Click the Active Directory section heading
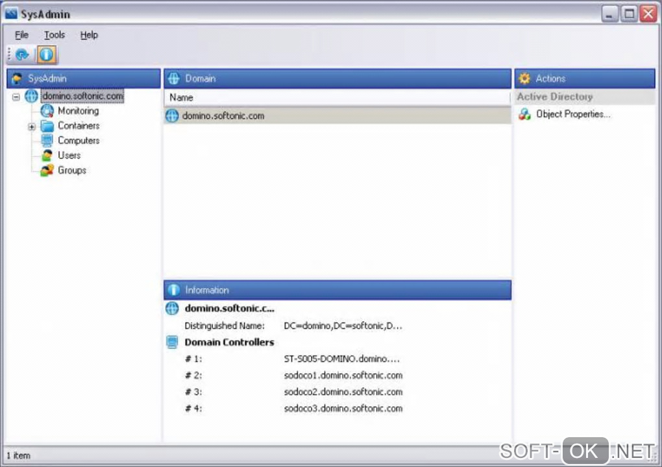662x467 pixels. coord(555,97)
